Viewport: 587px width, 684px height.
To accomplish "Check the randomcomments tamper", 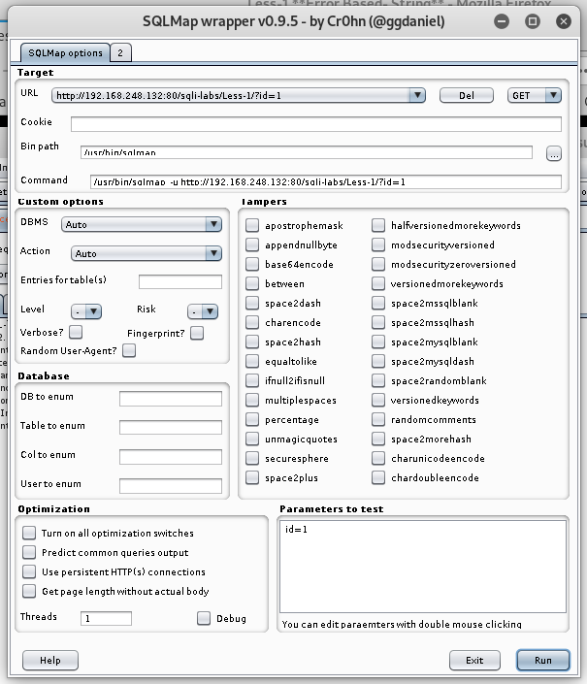I will coord(378,419).
